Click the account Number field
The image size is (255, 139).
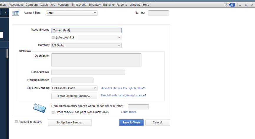click(x=158, y=13)
